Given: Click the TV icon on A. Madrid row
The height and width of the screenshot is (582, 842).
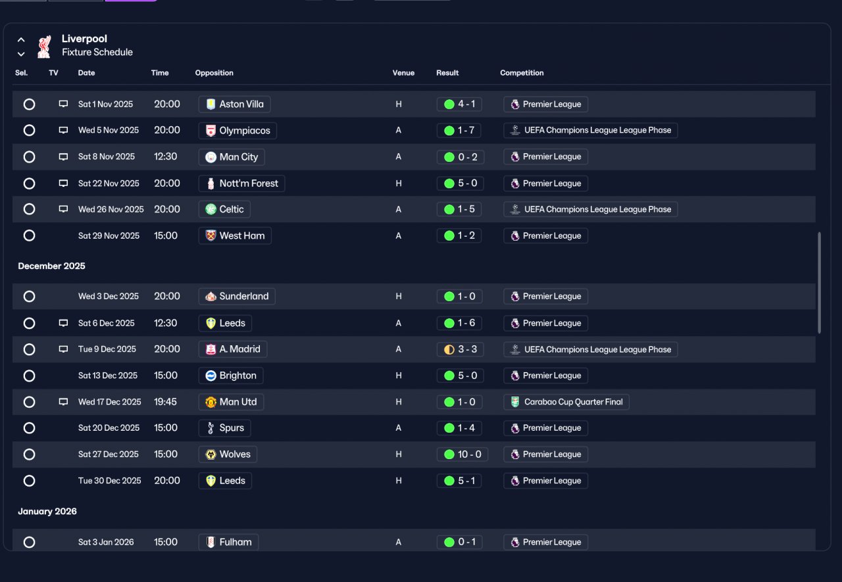Looking at the screenshot, I should [x=63, y=349].
